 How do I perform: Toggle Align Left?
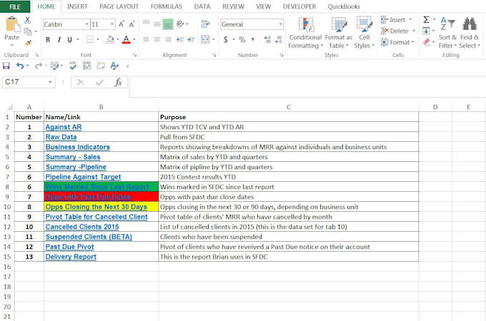pyautogui.click(x=147, y=39)
